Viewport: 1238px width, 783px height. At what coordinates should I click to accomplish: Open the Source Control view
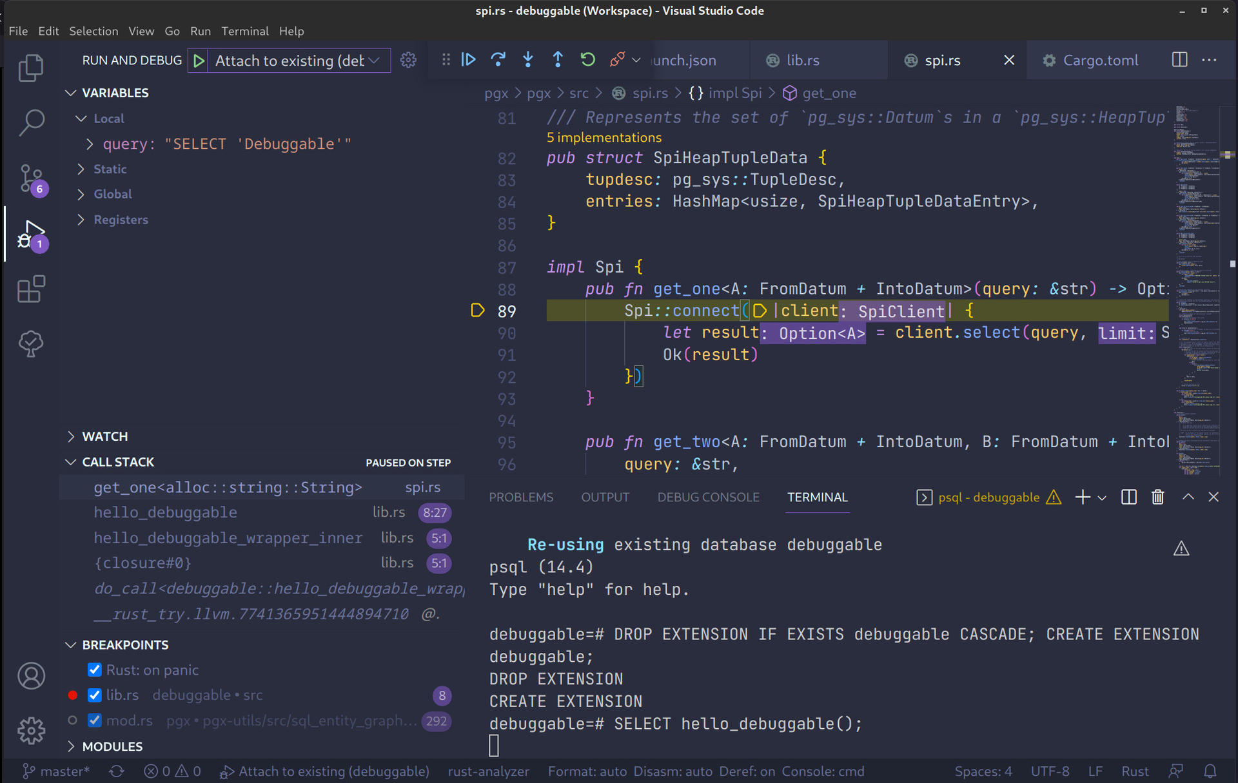(x=31, y=179)
